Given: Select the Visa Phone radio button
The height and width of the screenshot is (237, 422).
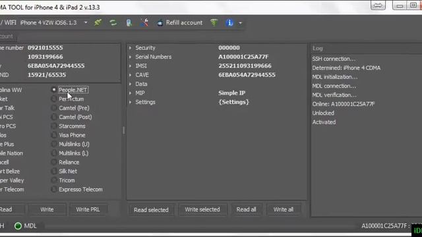Looking at the screenshot, I should tap(54, 135).
